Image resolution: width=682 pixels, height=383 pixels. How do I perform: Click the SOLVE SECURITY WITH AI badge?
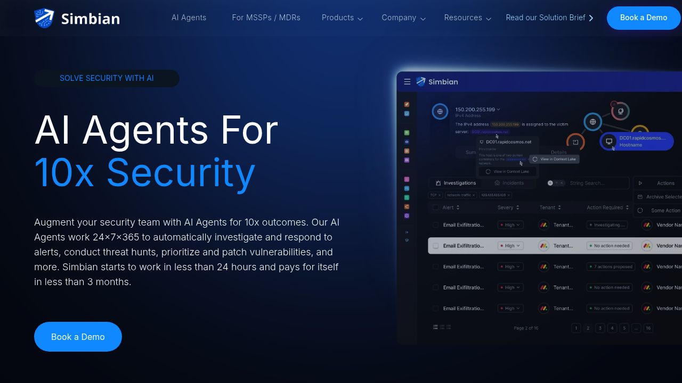click(107, 78)
